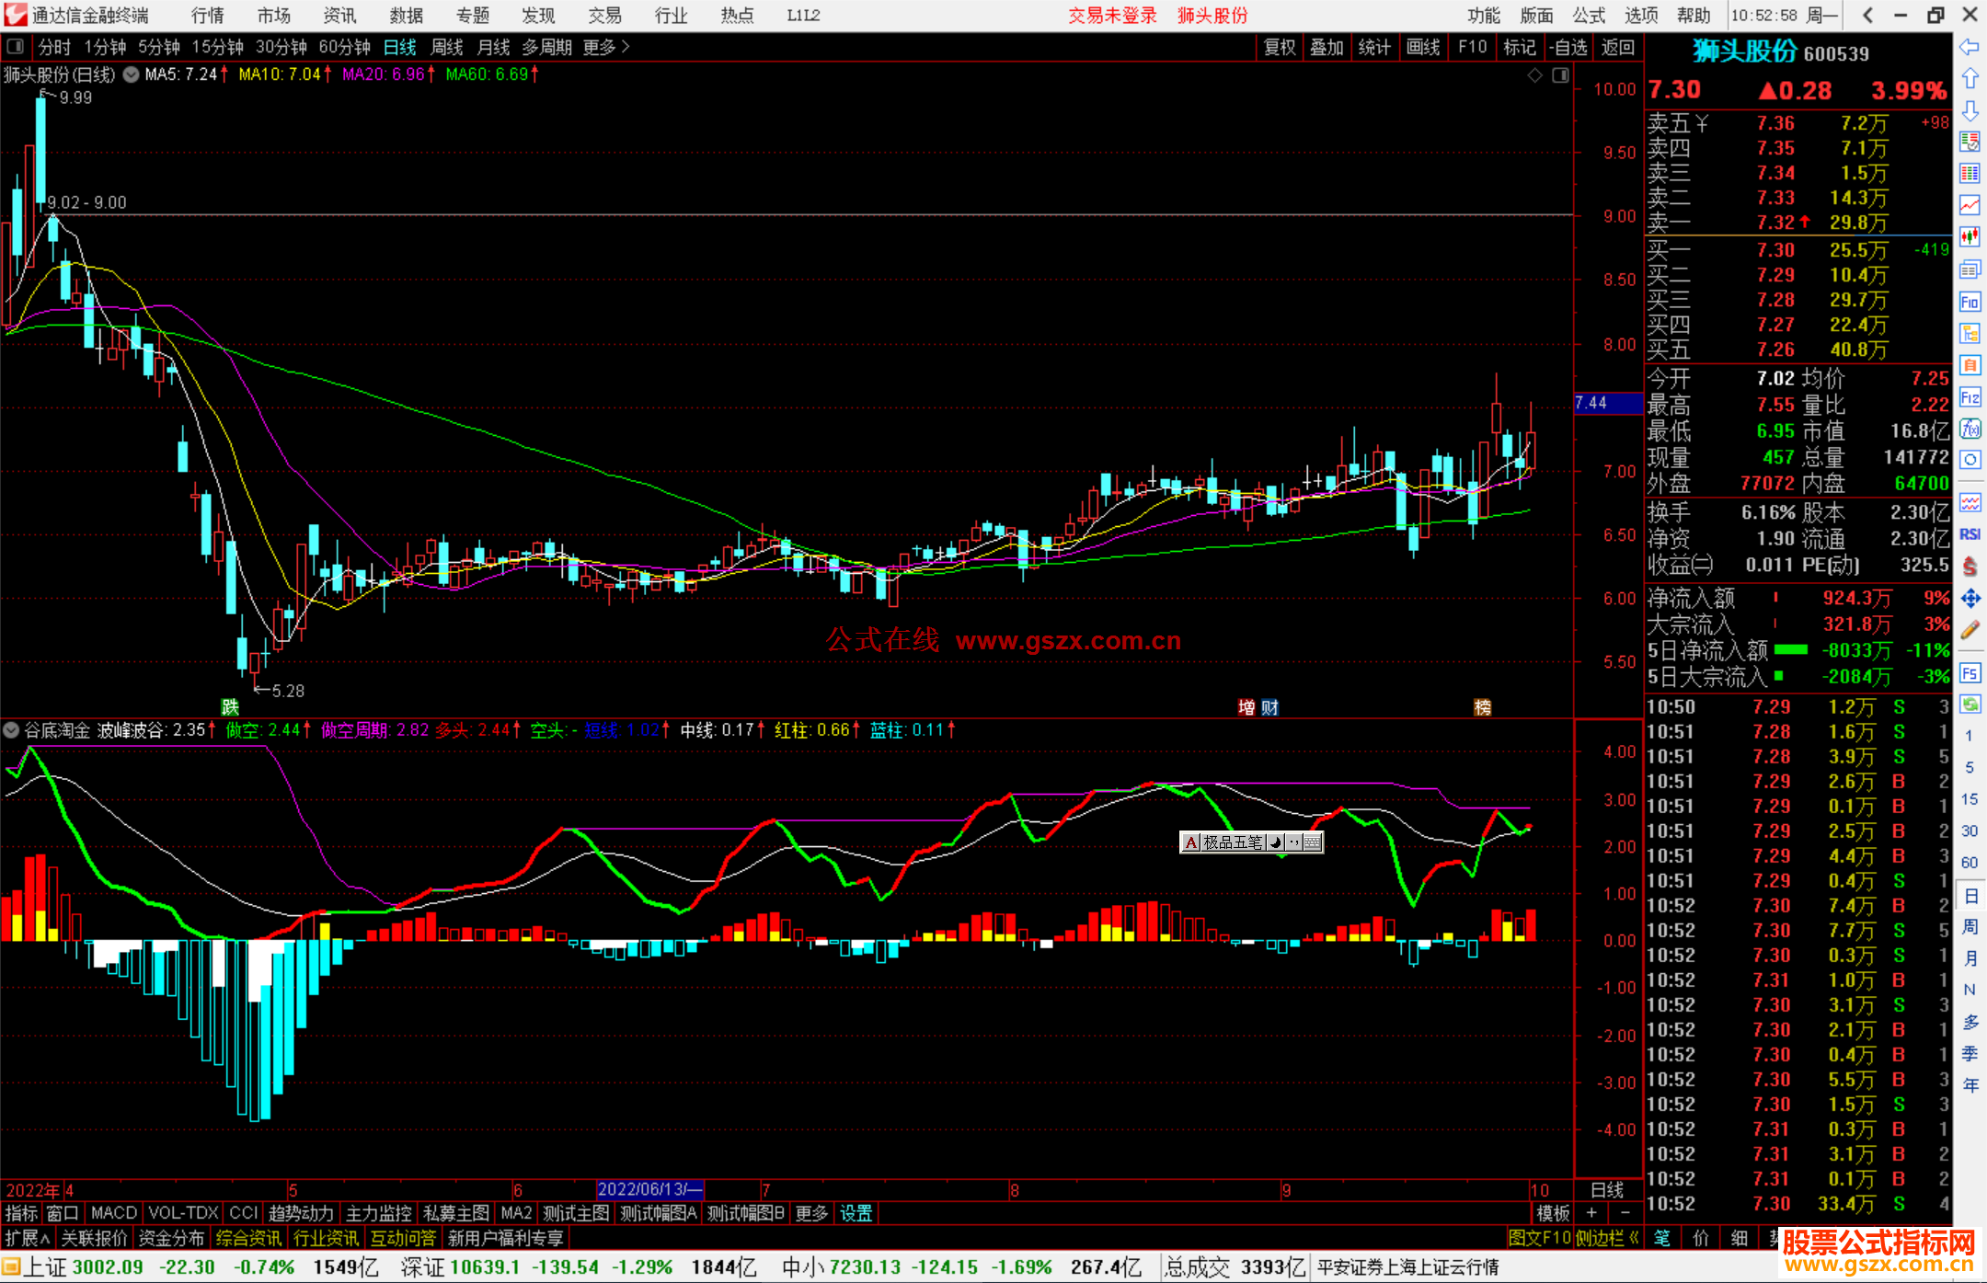This screenshot has height=1283, width=1987.
Task: Open 图文F10 at the bottom right
Action: click(1540, 1238)
